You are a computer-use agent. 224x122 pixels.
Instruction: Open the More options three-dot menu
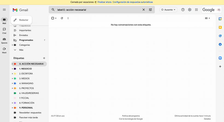pos(68,18)
